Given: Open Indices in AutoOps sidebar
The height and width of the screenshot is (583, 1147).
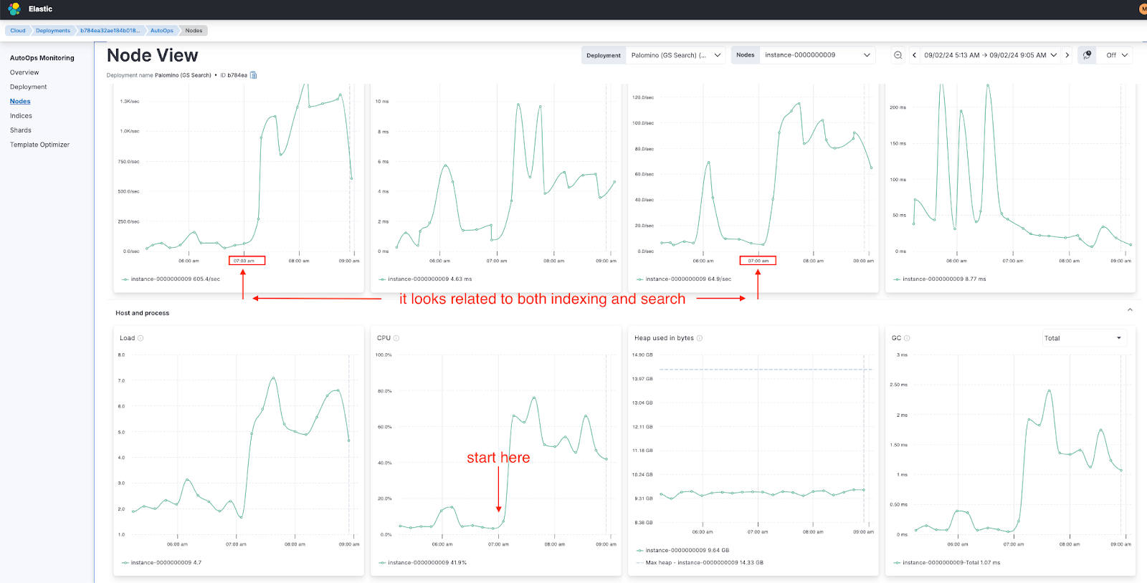Looking at the screenshot, I should pyautogui.click(x=21, y=116).
